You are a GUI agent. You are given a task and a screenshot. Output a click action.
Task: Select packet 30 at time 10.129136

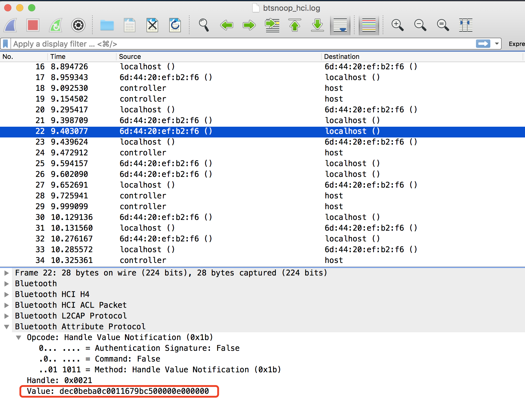pos(262,217)
